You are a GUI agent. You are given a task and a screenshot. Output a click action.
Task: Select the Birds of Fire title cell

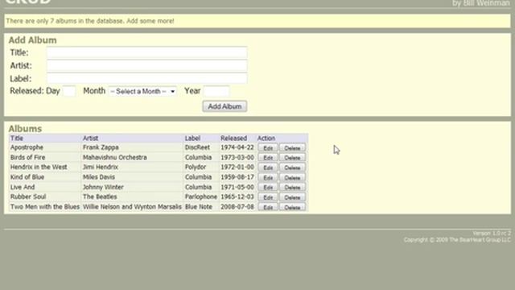pyautogui.click(x=27, y=157)
